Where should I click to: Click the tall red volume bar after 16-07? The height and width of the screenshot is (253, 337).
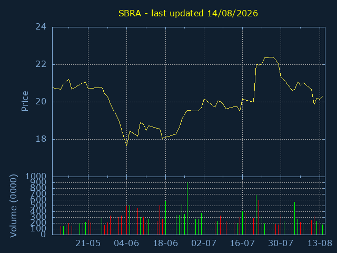(x=259, y=217)
